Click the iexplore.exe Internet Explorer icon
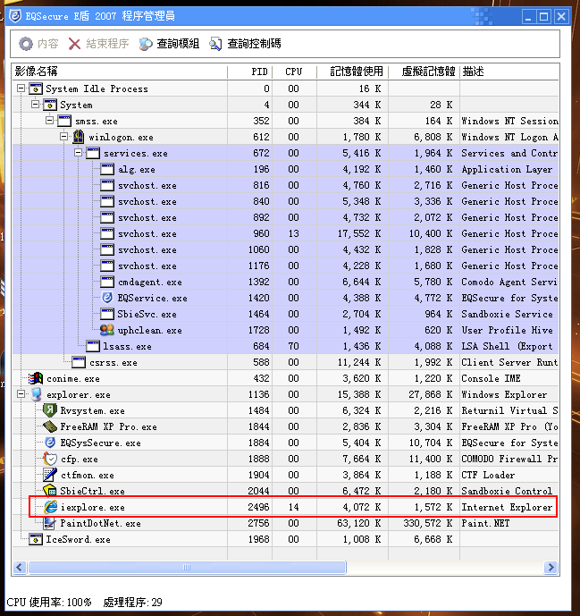Image resolution: width=580 pixels, height=616 pixels. coord(51,507)
